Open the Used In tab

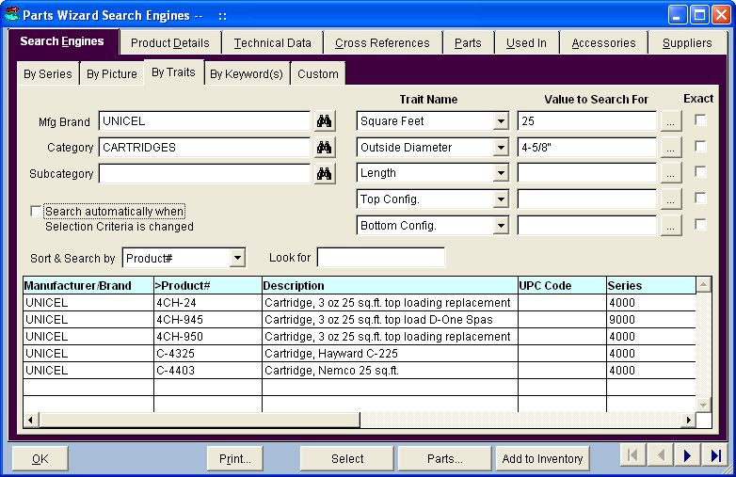526,43
